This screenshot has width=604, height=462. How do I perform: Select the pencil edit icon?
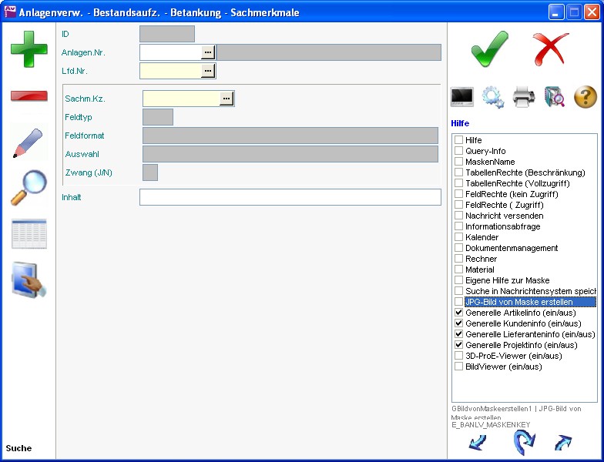pyautogui.click(x=29, y=143)
